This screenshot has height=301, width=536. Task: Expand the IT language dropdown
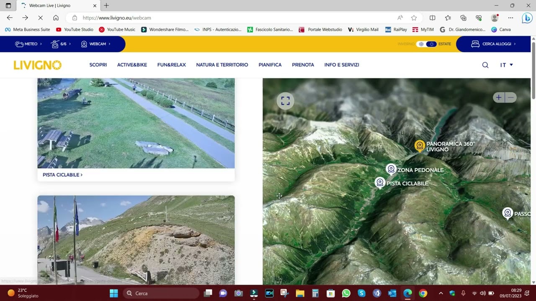[506, 65]
